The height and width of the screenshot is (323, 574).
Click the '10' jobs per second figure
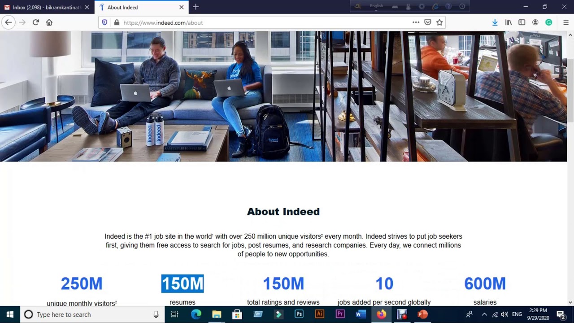(x=384, y=284)
